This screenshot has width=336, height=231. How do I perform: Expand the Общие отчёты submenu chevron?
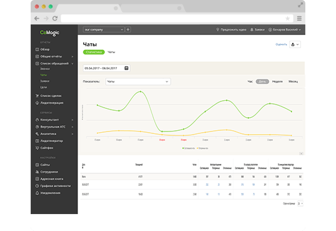tap(73, 56)
